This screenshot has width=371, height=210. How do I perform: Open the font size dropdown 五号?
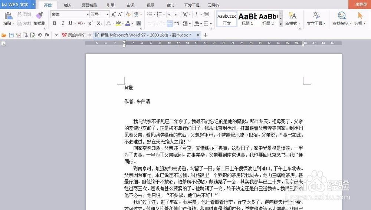107,14
